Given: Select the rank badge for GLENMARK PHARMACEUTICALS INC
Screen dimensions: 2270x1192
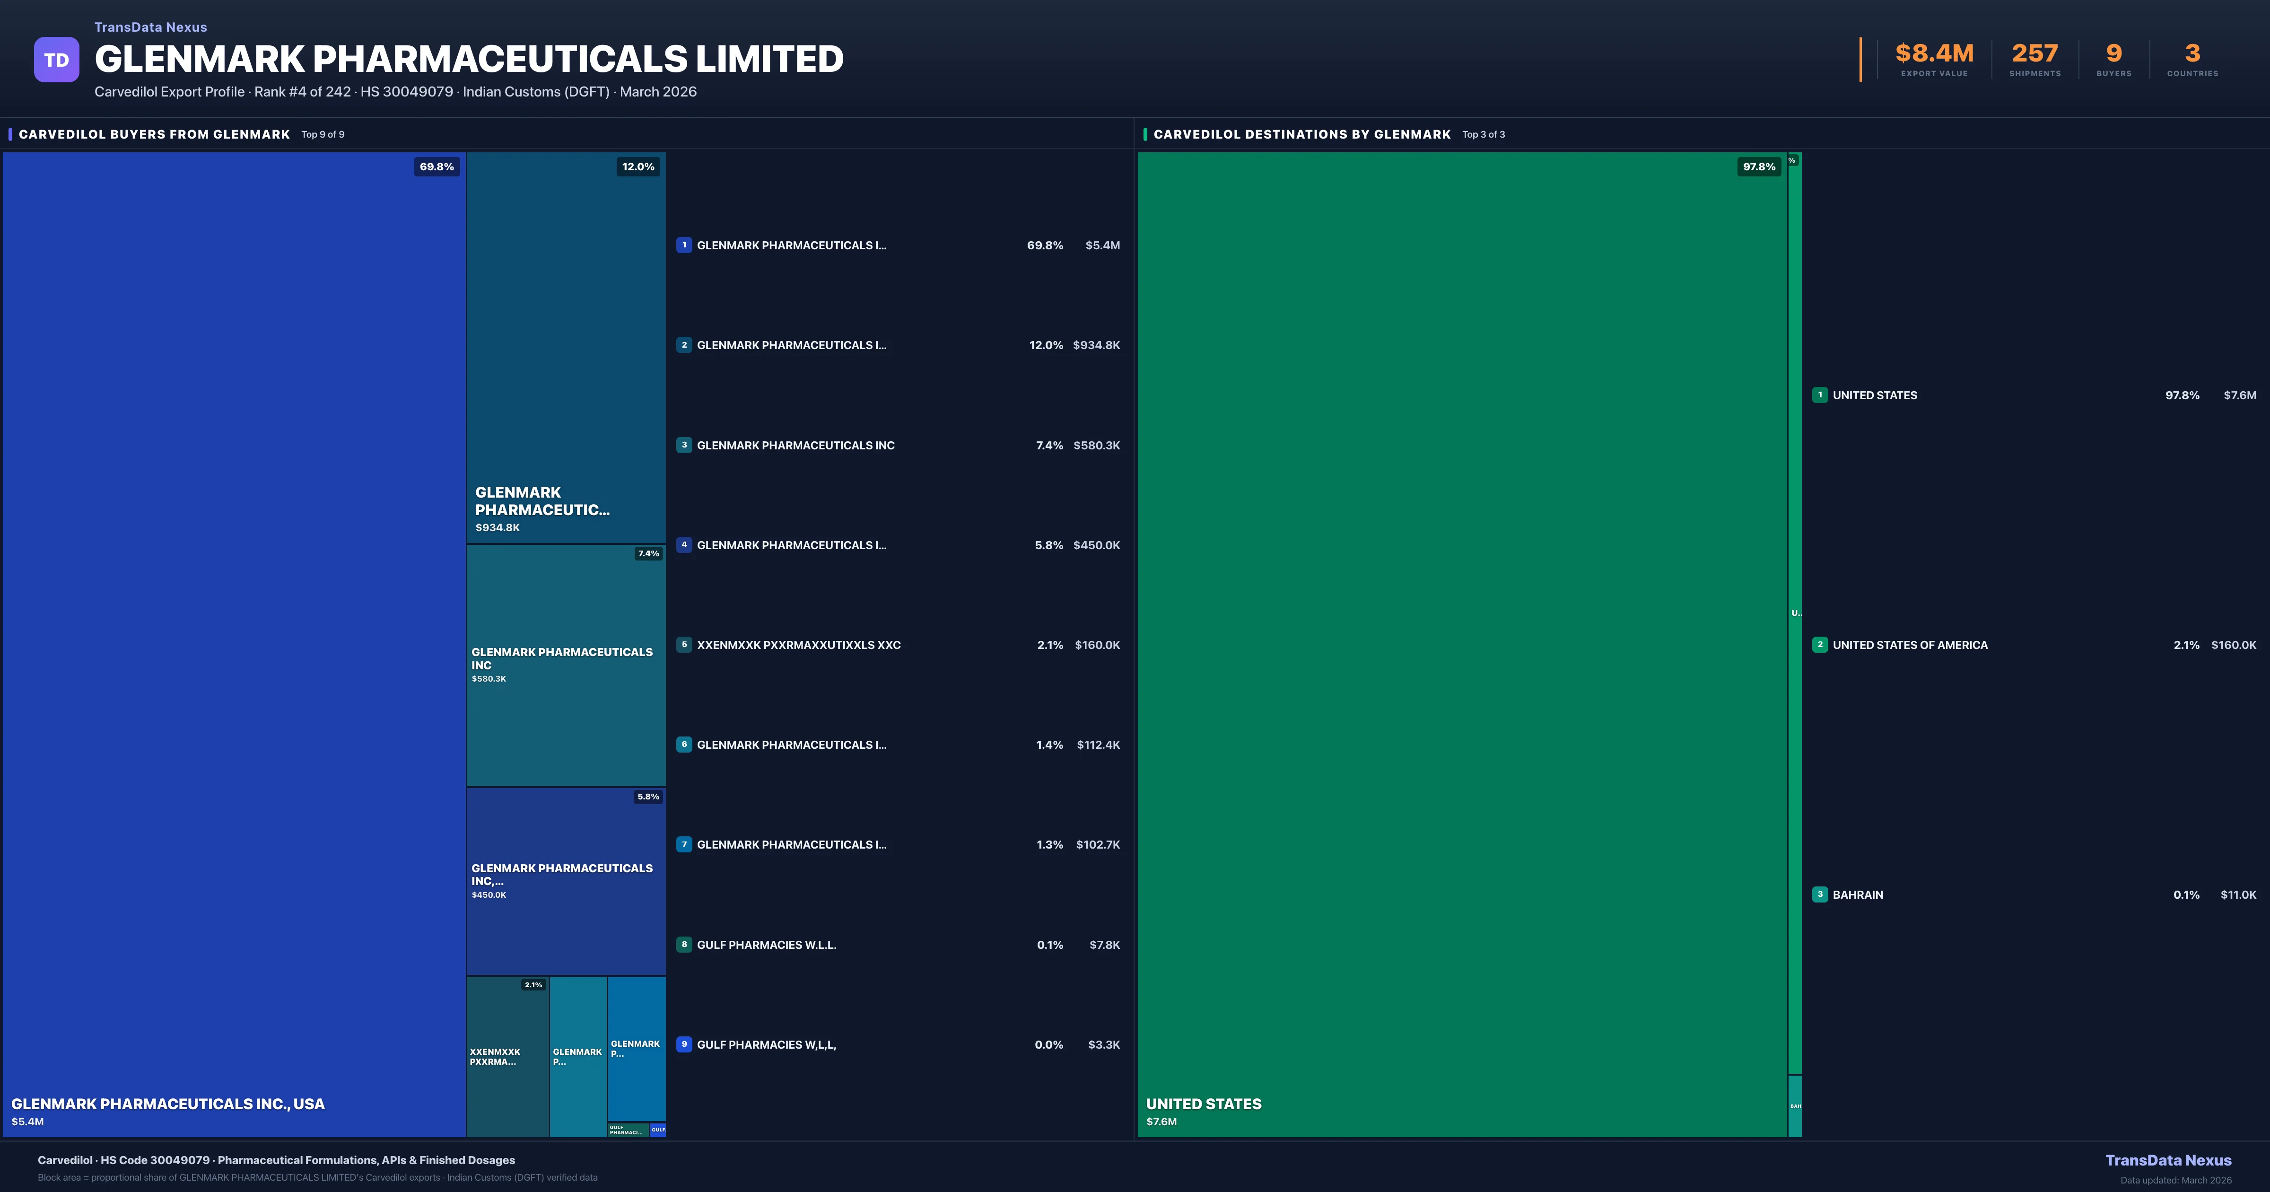Looking at the screenshot, I should 685,445.
